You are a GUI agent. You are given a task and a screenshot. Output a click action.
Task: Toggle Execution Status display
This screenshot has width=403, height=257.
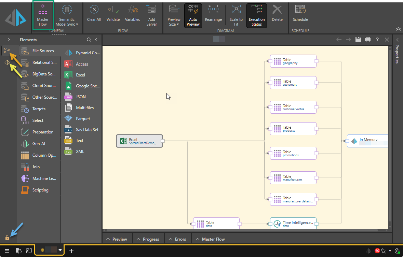[256, 15]
